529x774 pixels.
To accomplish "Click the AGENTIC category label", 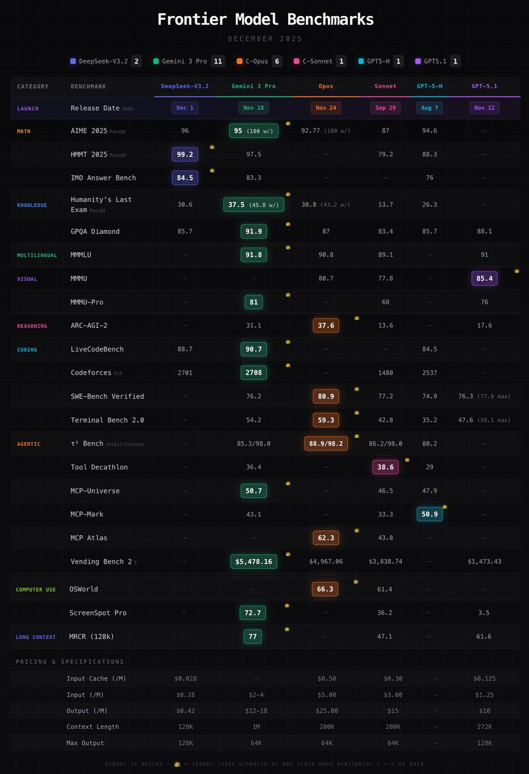I will click(x=28, y=444).
